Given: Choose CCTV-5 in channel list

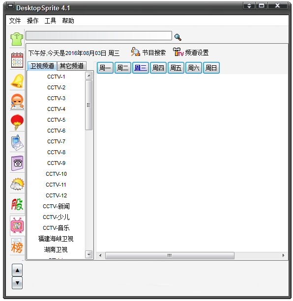Looking at the screenshot, I should tap(56, 120).
